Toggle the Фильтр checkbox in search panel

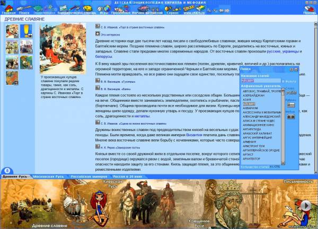click(283, 82)
